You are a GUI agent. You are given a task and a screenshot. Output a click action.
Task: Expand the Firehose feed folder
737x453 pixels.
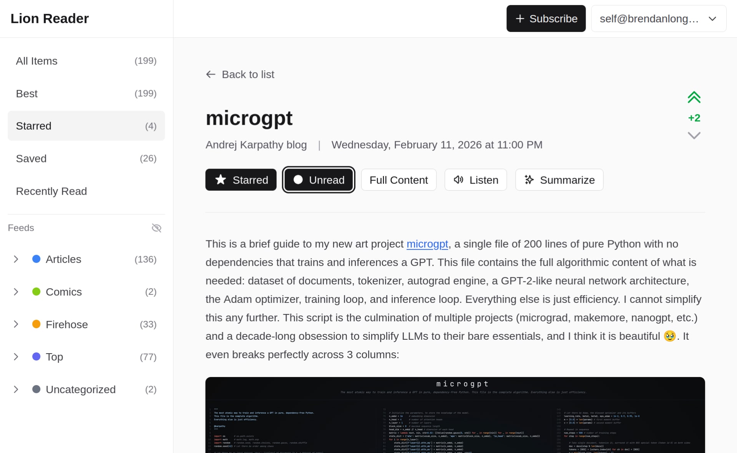coord(16,324)
